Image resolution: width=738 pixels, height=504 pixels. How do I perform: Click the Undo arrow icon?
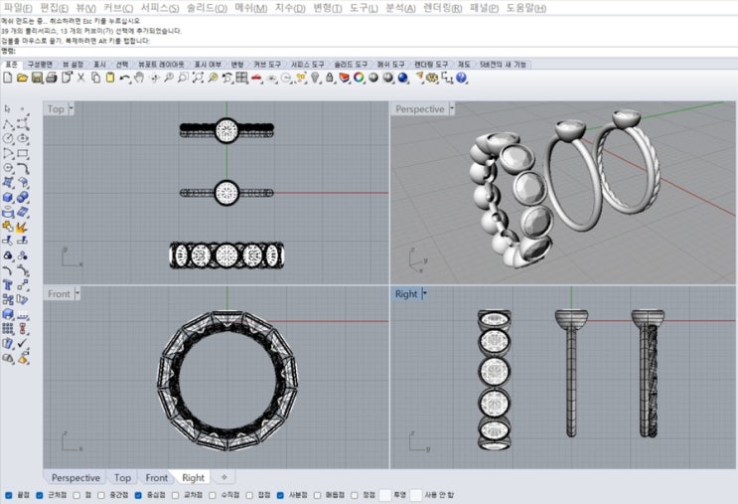pos(125,78)
